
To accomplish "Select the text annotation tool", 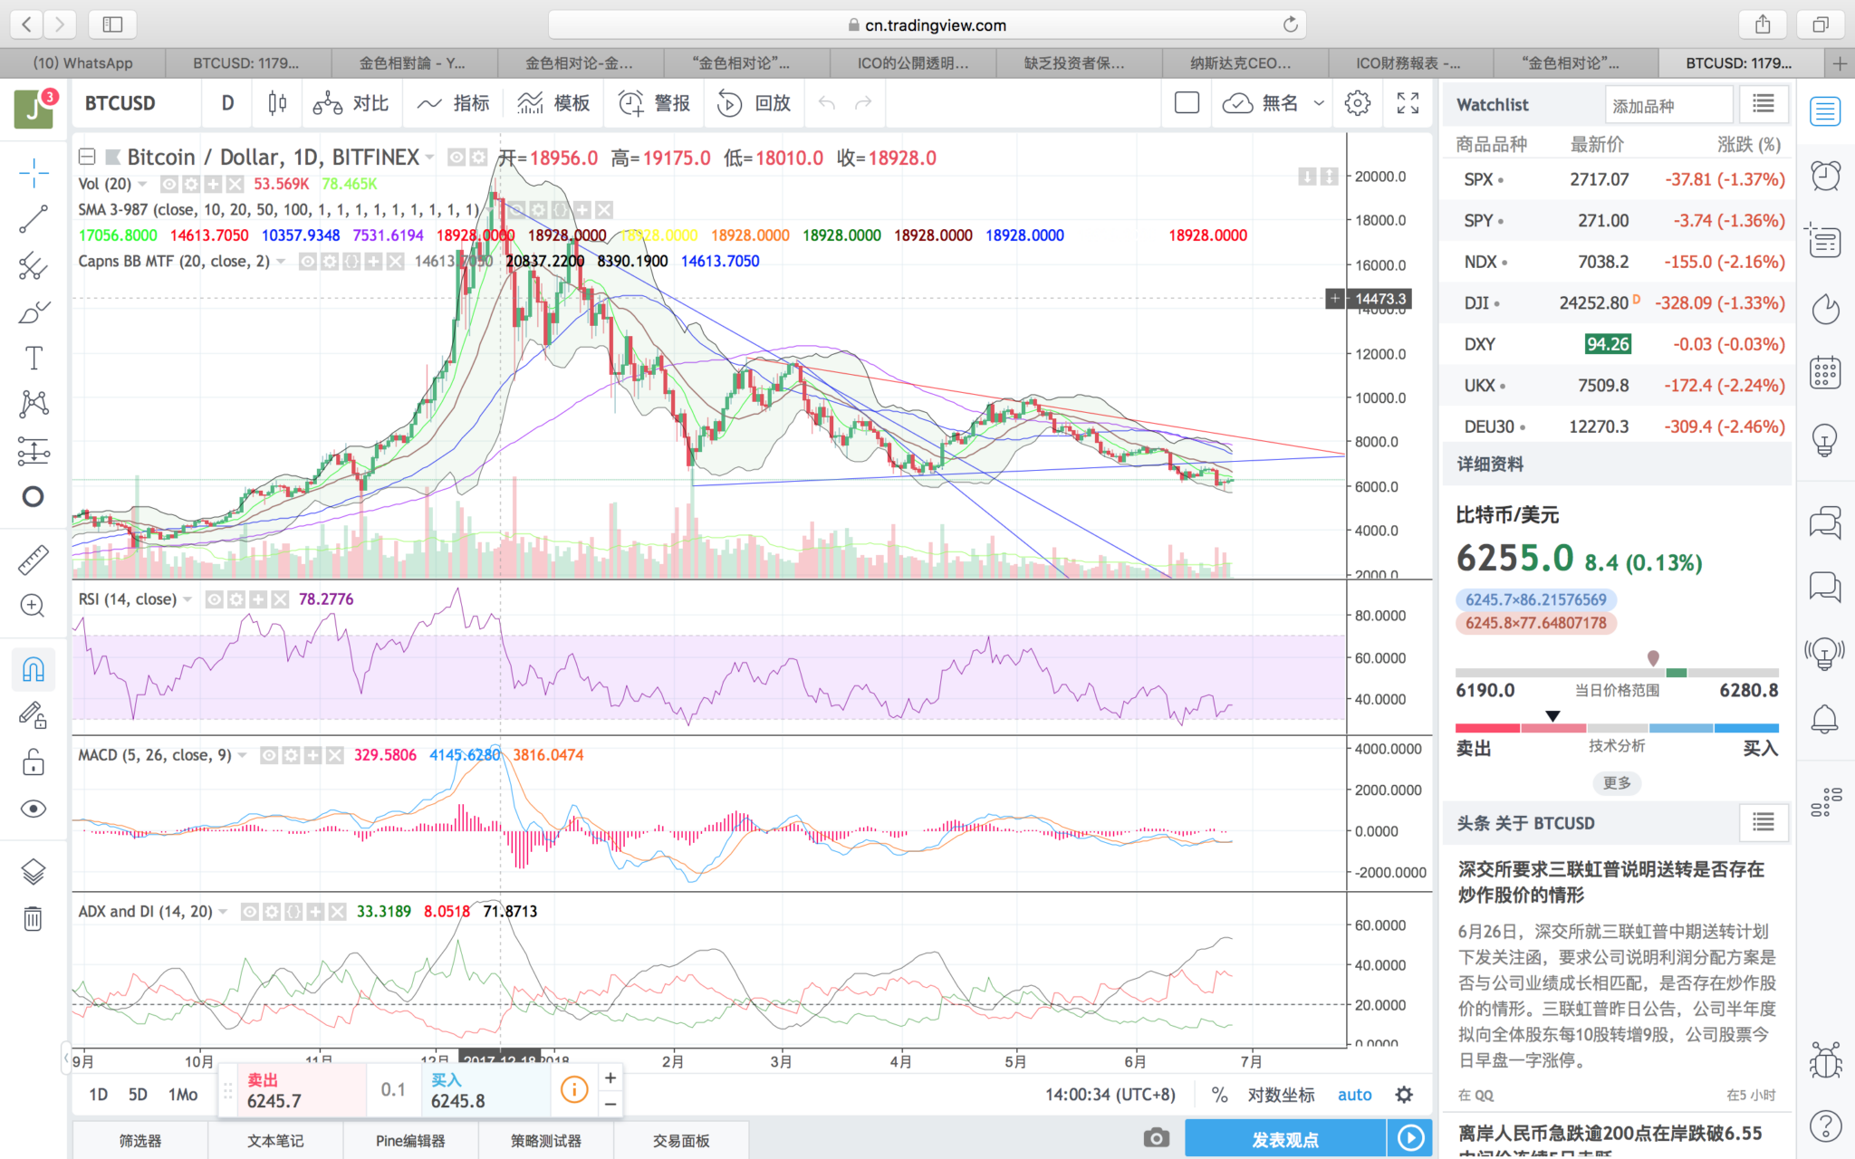I will coord(34,359).
